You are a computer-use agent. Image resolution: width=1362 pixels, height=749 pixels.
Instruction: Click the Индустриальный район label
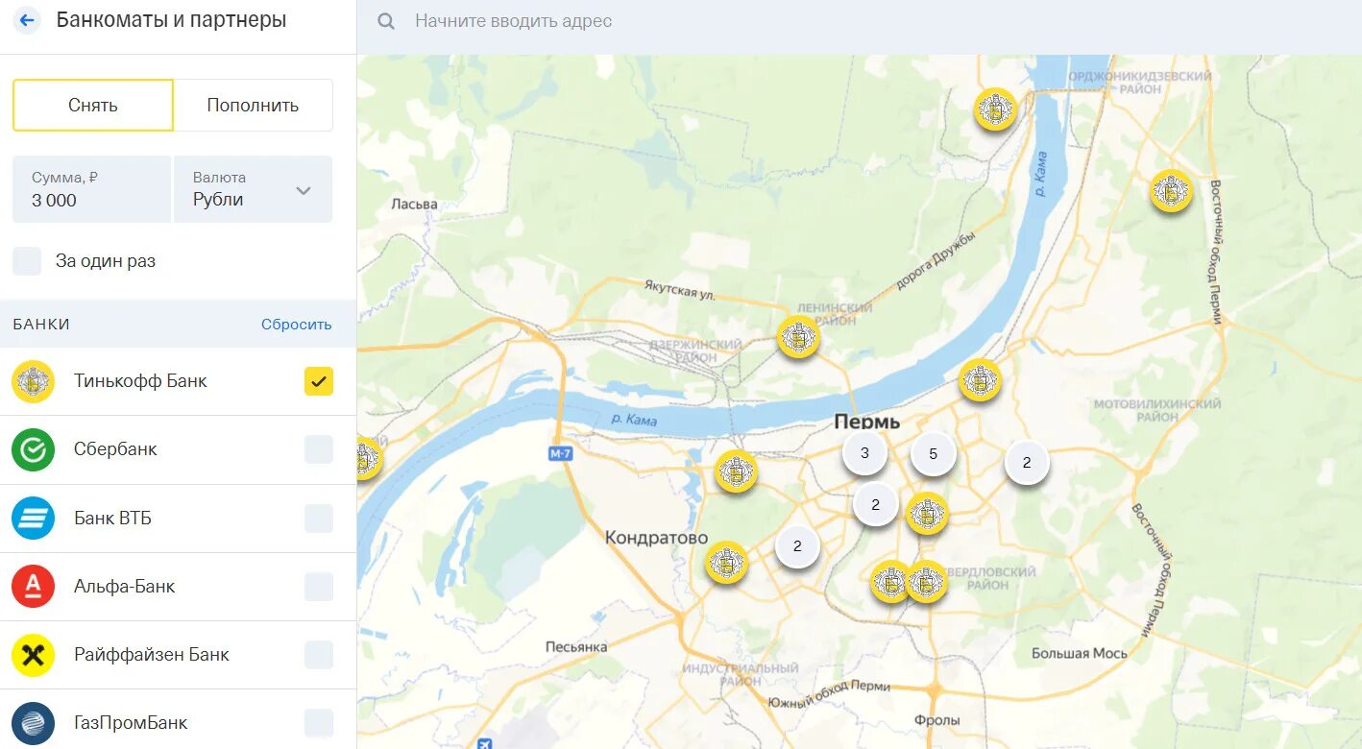point(741,674)
